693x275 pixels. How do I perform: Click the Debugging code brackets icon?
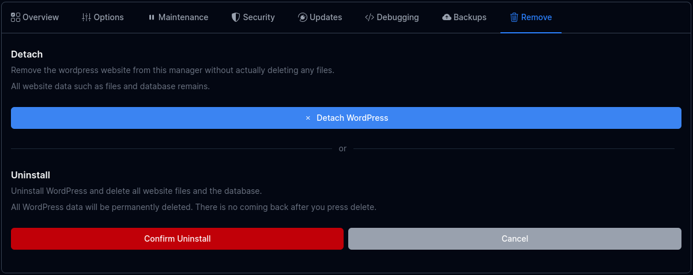pos(370,17)
